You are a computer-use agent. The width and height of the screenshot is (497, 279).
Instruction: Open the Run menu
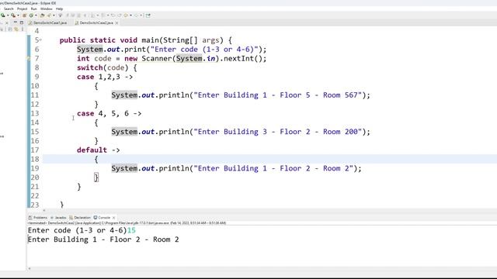point(33,9)
